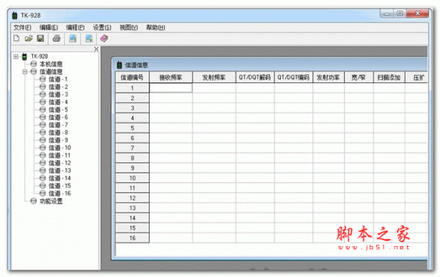
Task: Click the Print toolbar icon
Action: pyautogui.click(x=56, y=38)
